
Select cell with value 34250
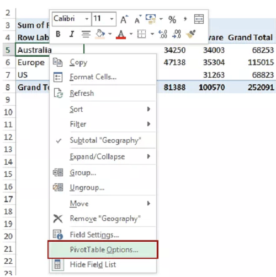(x=174, y=50)
